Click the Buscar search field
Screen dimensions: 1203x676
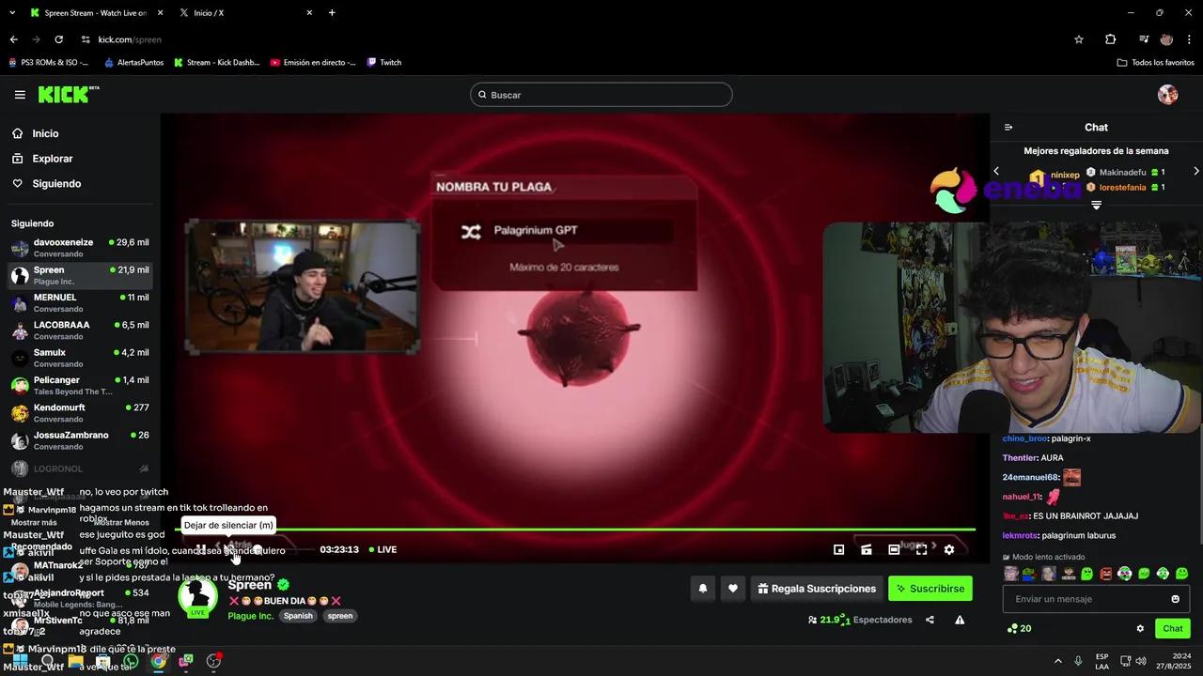pos(601,95)
